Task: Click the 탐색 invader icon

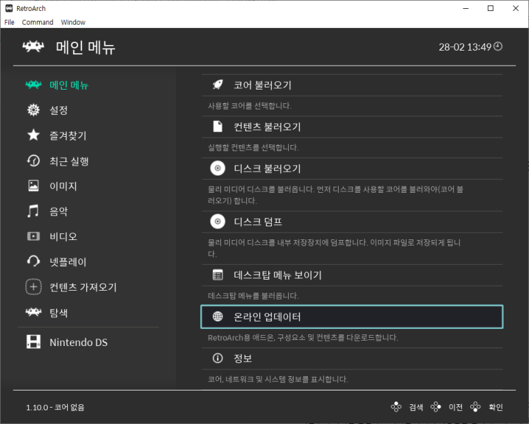Action: click(34, 312)
